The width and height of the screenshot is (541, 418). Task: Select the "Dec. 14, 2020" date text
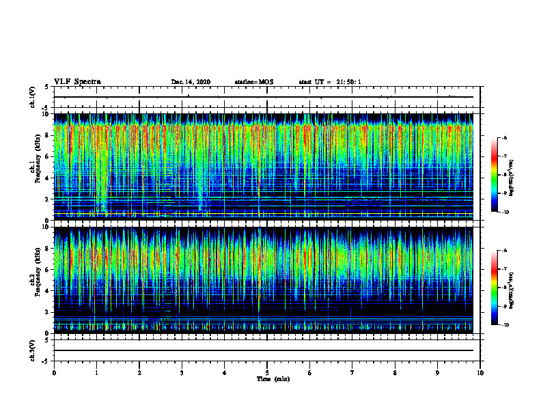(x=191, y=82)
